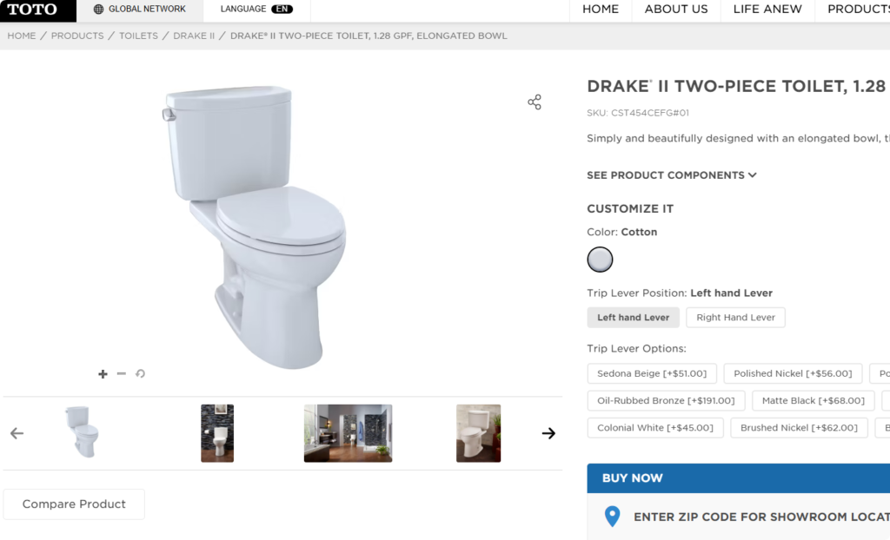Screen dimensions: 890x540
Task: Open the Life Anew menu item
Action: pos(767,9)
